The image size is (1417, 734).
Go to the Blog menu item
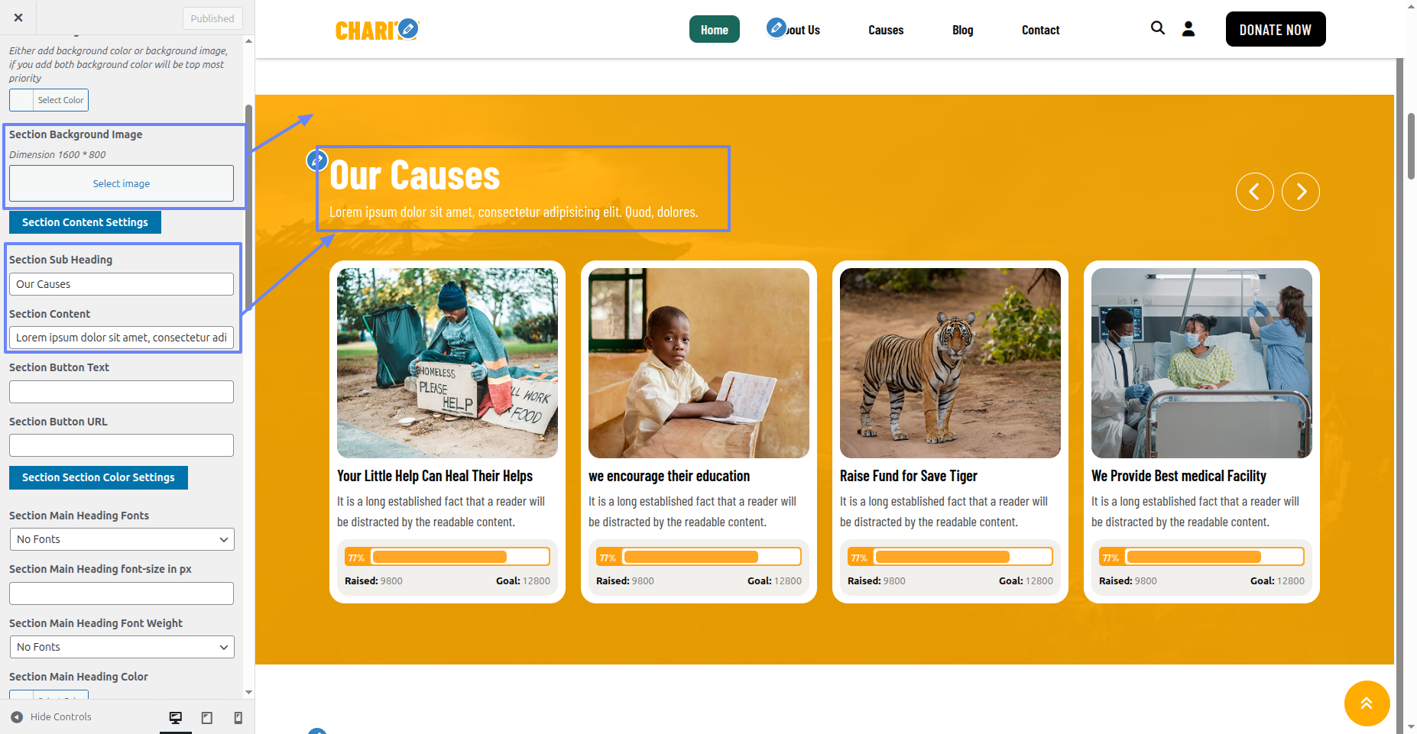(962, 30)
